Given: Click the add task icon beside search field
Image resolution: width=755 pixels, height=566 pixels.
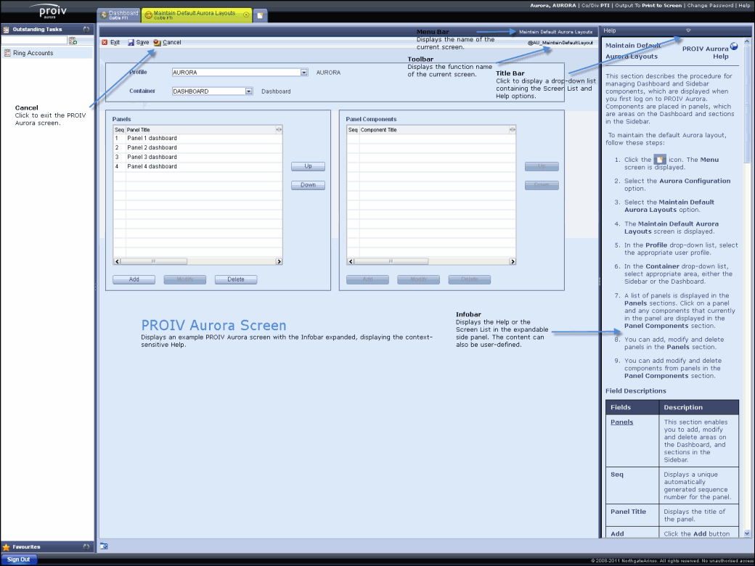Looking at the screenshot, I should pyautogui.click(x=73, y=41).
